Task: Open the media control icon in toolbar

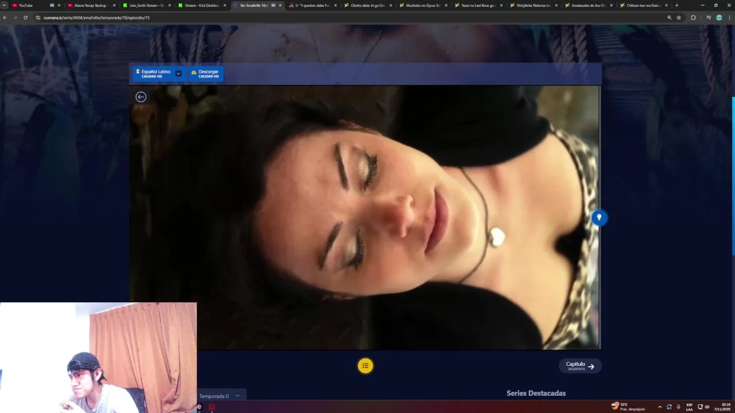Action: [709, 17]
